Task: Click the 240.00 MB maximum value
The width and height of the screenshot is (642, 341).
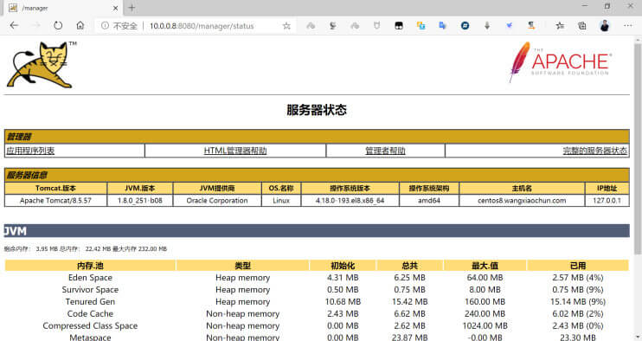Action: coord(485,313)
